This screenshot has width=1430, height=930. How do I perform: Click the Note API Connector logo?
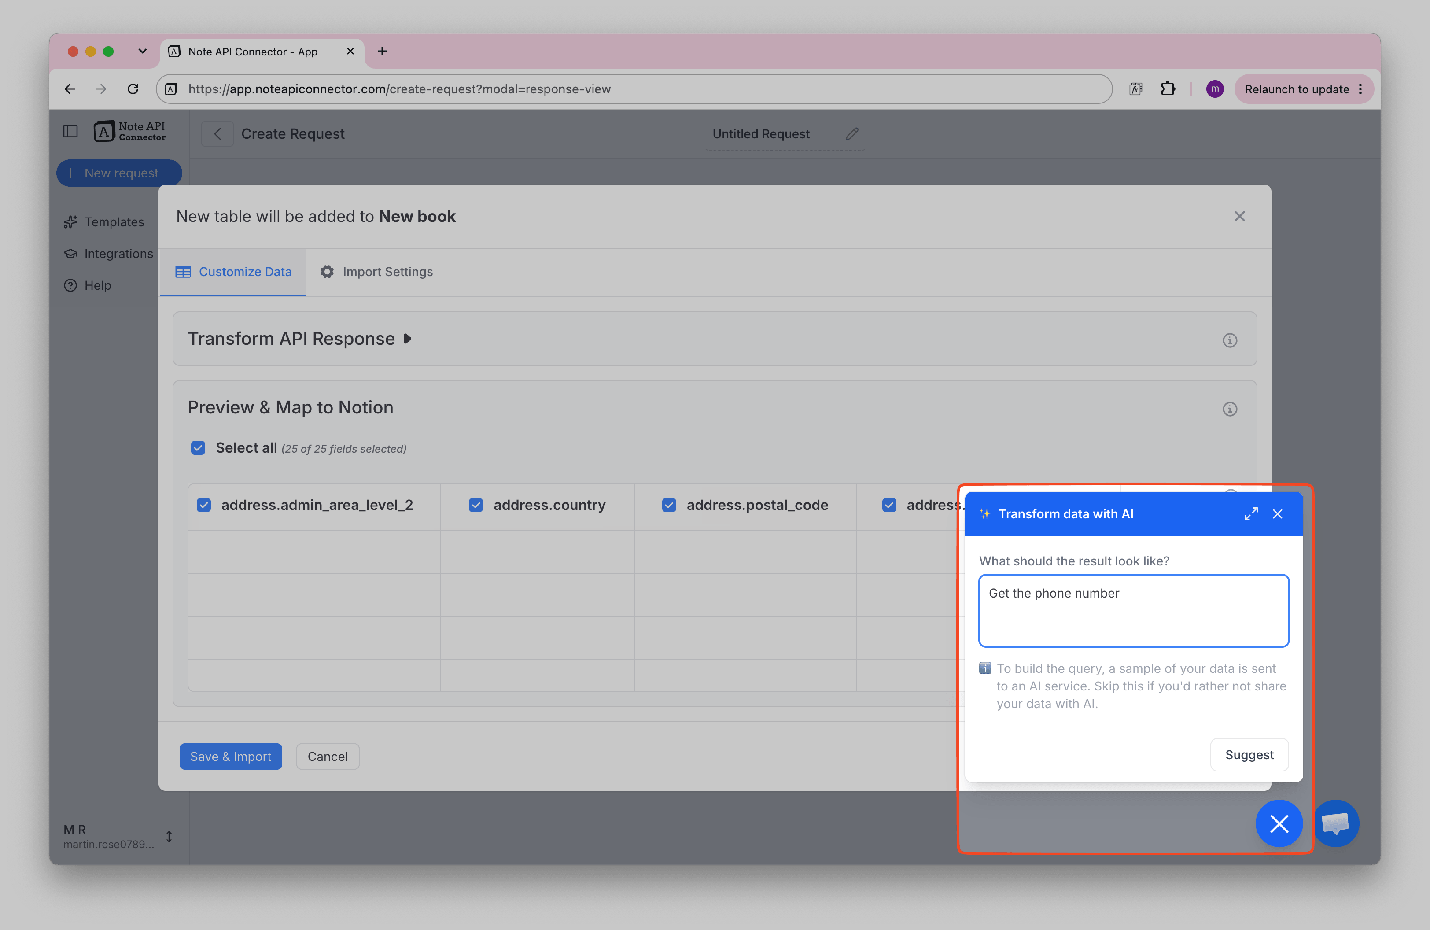[x=129, y=132]
